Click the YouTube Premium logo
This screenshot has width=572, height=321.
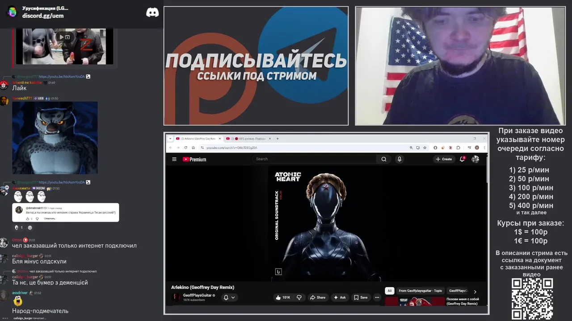[x=194, y=159]
